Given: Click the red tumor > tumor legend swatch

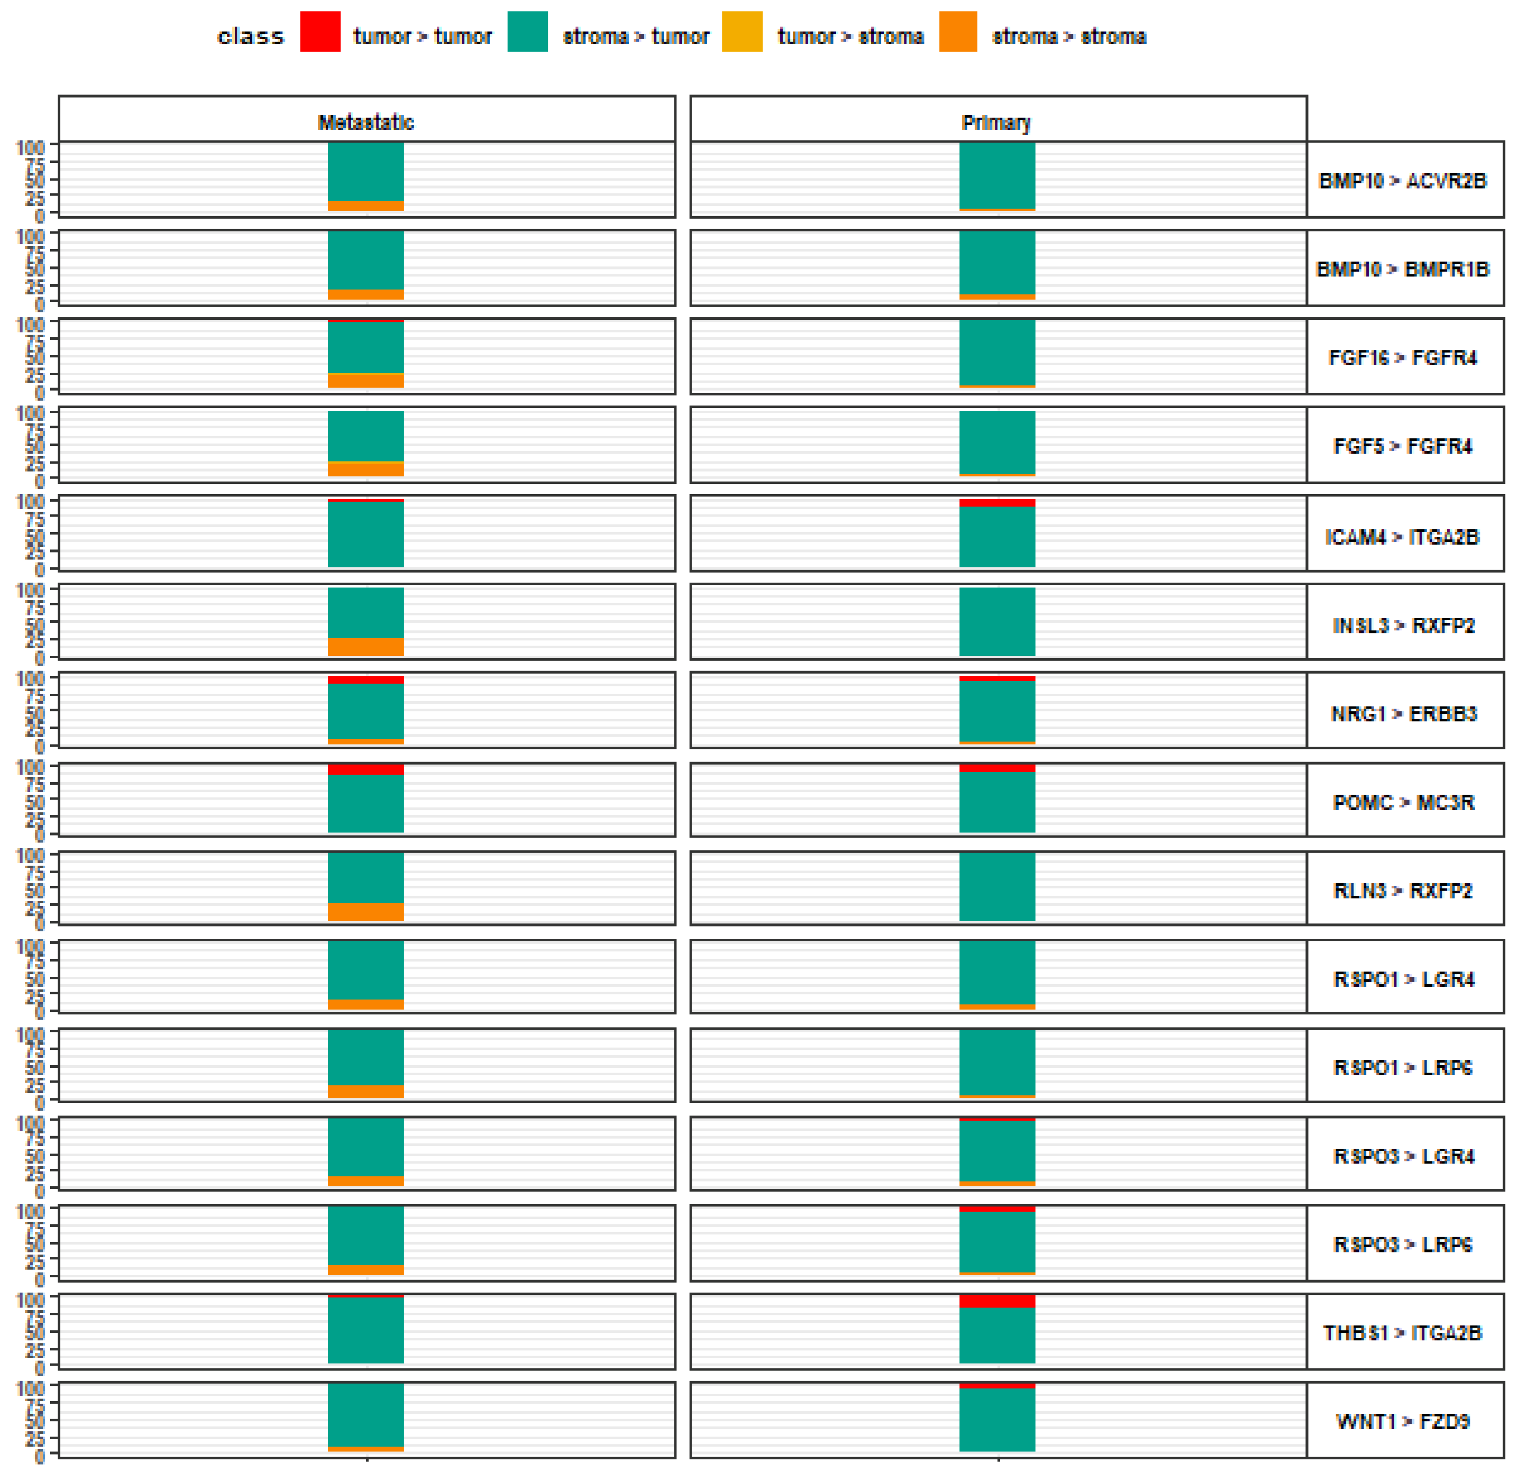Looking at the screenshot, I should coord(320,32).
